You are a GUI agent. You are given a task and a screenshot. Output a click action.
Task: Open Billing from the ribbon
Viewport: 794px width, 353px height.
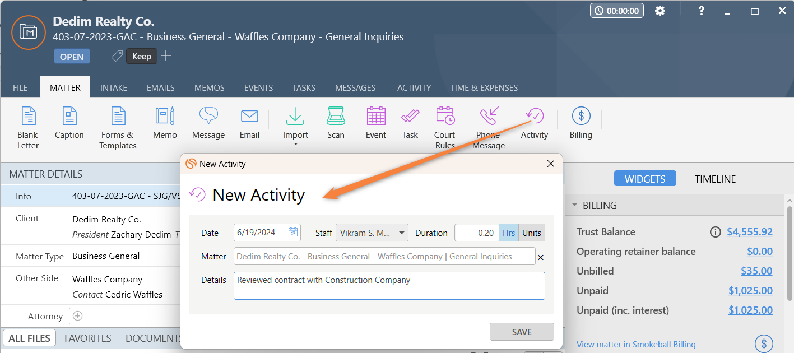(581, 123)
